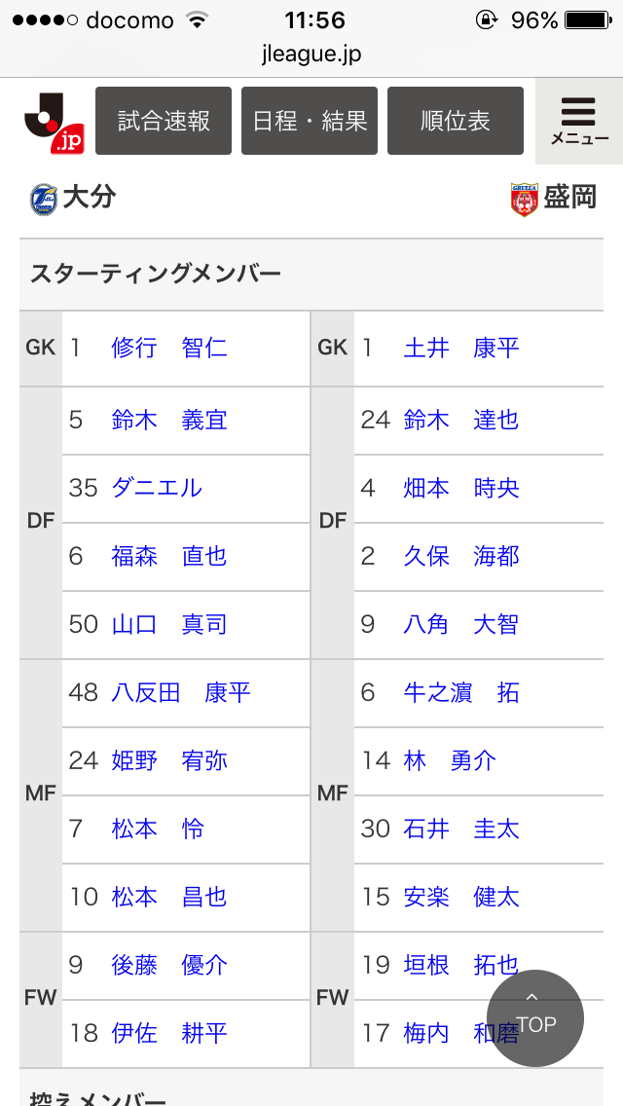
Task: Open 牛之濵 拓 player link
Action: coord(461,692)
